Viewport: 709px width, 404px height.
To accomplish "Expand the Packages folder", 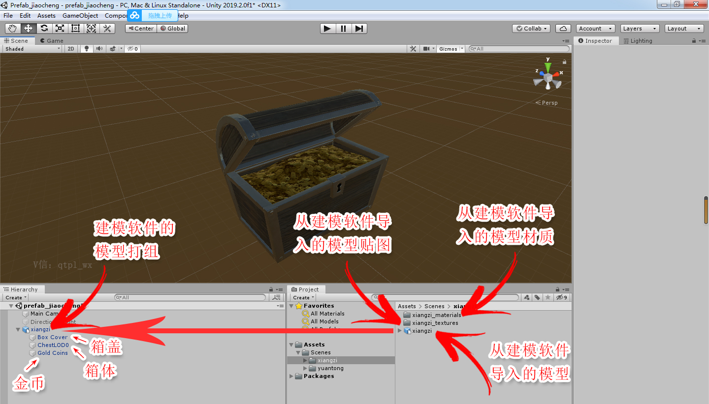I will pyautogui.click(x=291, y=376).
